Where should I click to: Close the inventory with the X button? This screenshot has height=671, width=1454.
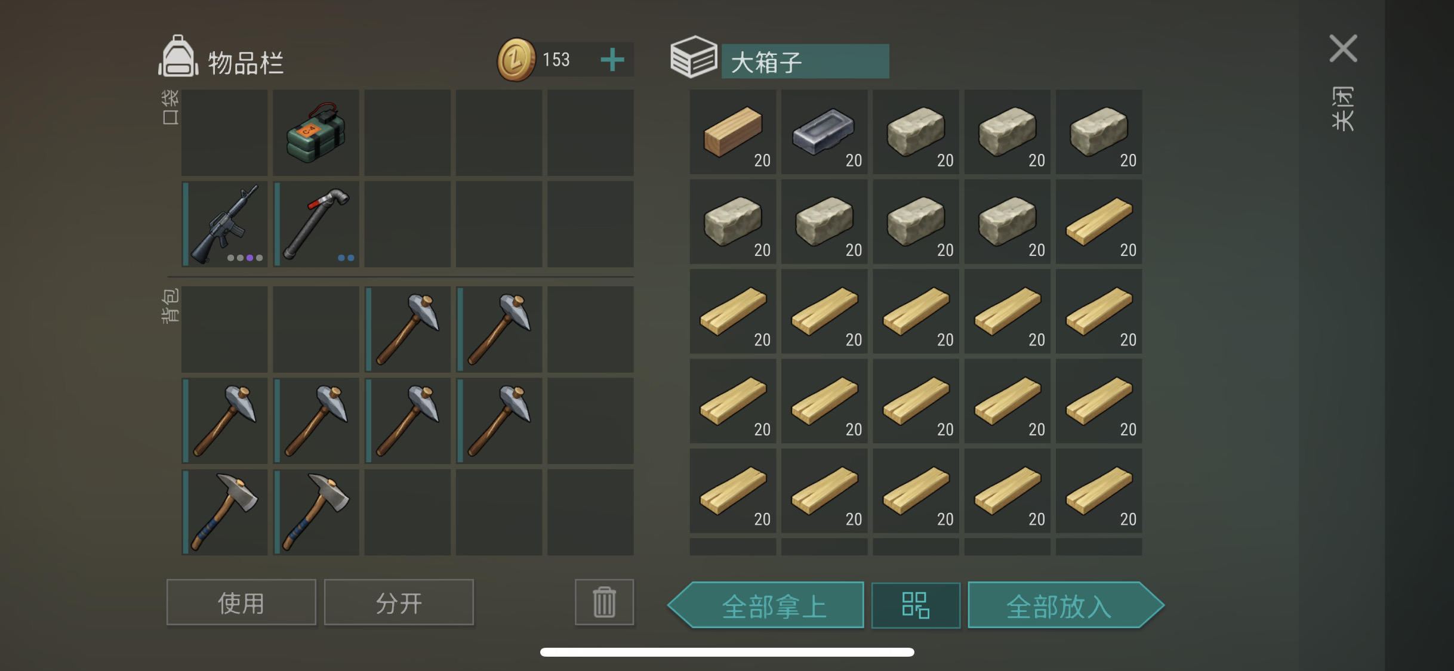(x=1343, y=48)
